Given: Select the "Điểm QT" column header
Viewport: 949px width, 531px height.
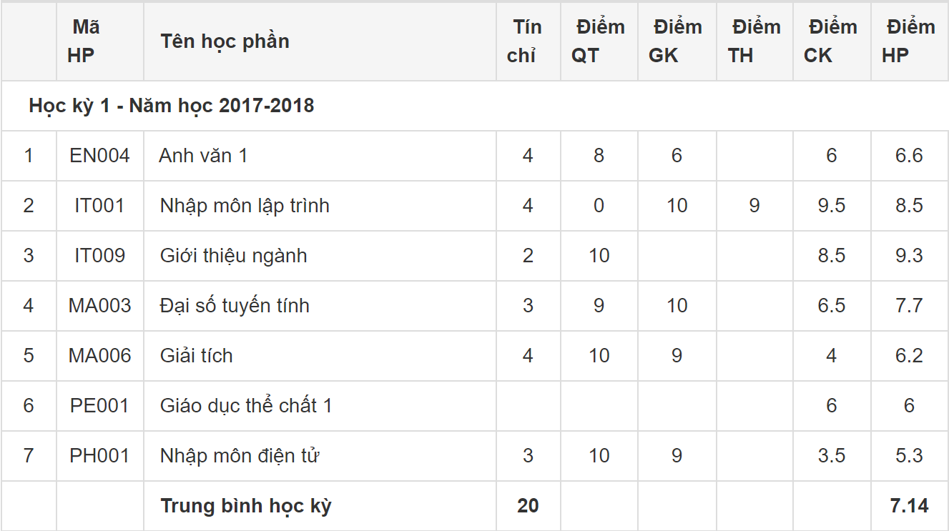Looking at the screenshot, I should [x=599, y=41].
